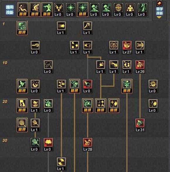
Task: Expand the 偷学技能 dropdown arrow
Action: (159, 17)
